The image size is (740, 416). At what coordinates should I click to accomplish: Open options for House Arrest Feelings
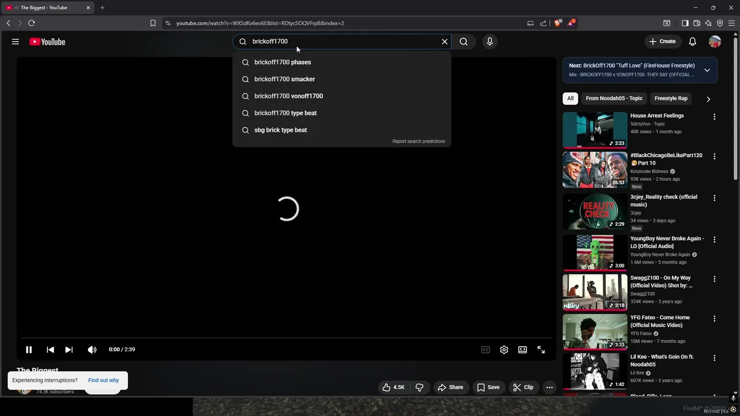click(x=715, y=117)
